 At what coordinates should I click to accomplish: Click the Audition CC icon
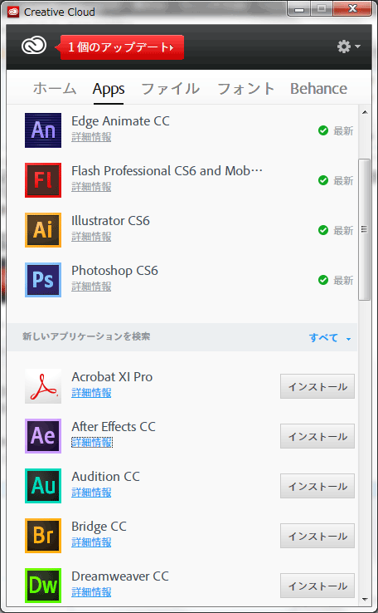click(43, 486)
